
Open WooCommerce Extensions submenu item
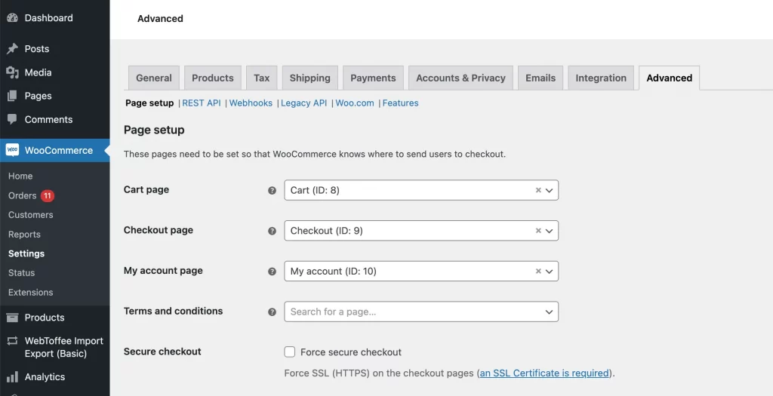(x=30, y=292)
